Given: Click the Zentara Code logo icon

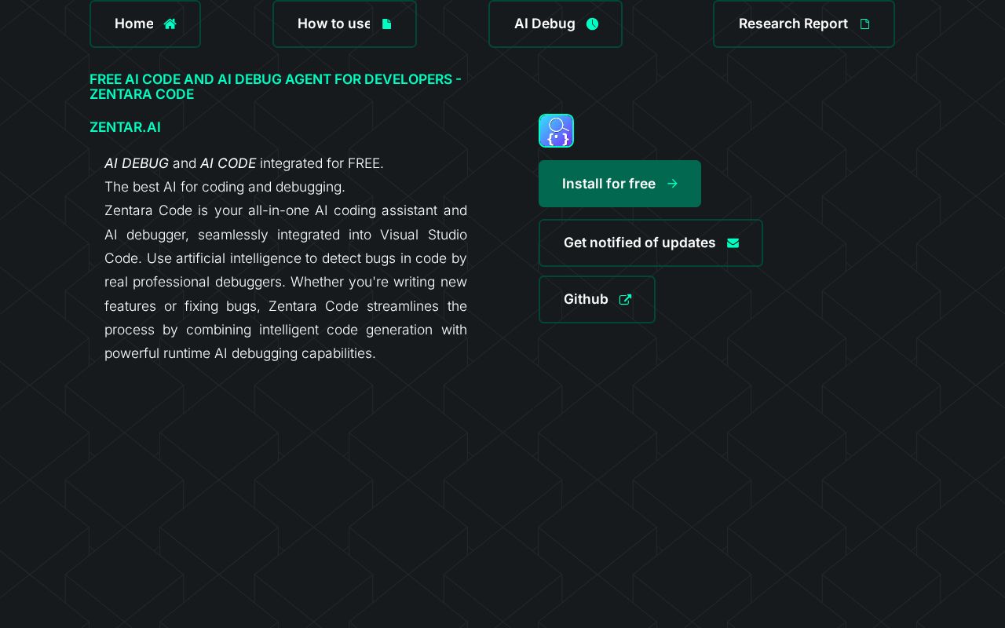Looking at the screenshot, I should [x=556, y=130].
